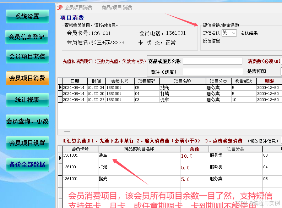Click 商品或项目名称 column header
Viewport: 282px width, 208px height.
click(x=139, y=149)
